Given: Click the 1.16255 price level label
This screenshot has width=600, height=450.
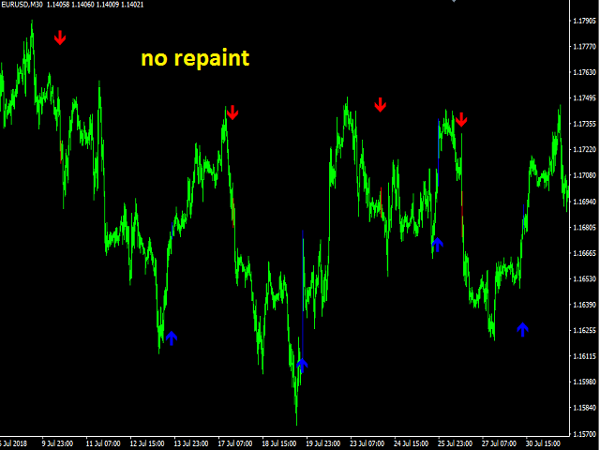Looking at the screenshot, I should (585, 330).
